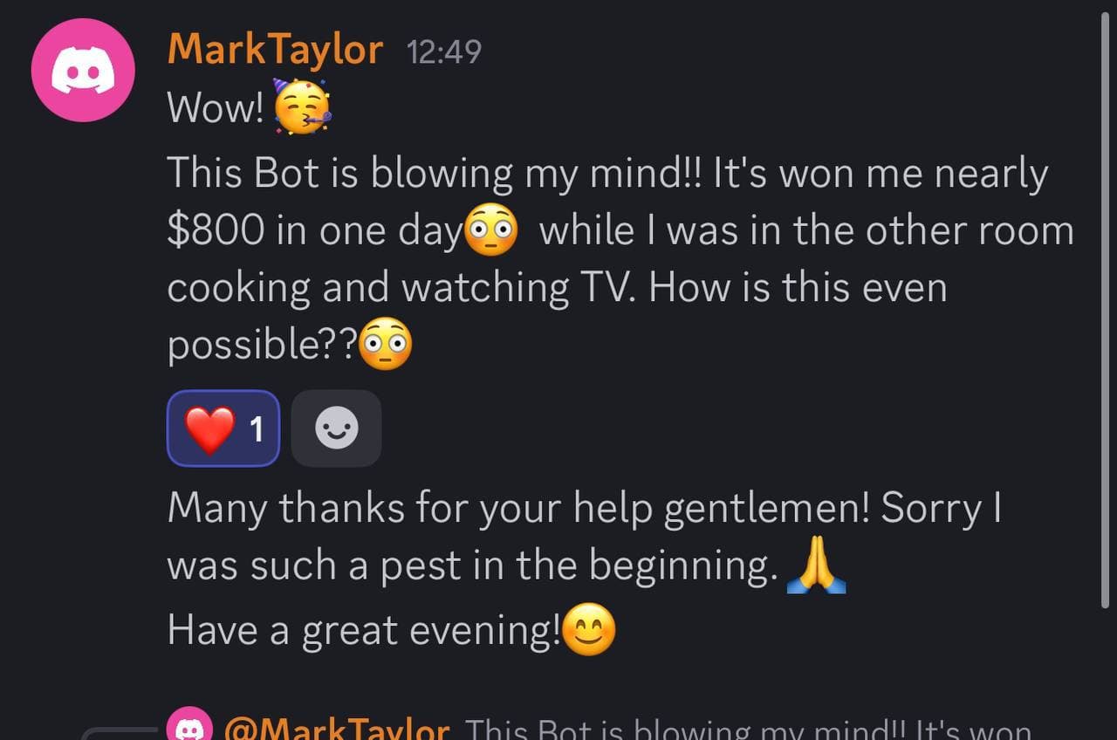Click the flushed emoji after "one day"

492,232
